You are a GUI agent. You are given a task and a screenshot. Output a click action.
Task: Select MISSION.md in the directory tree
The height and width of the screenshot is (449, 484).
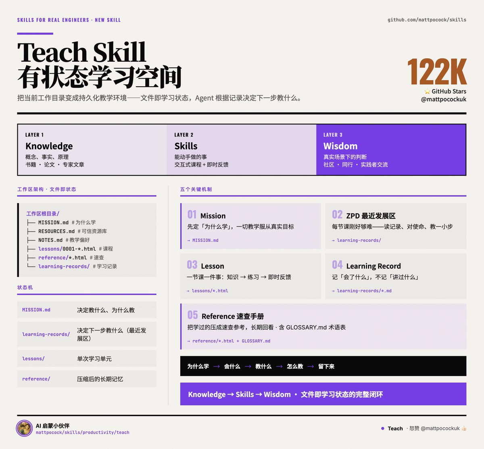click(53, 222)
